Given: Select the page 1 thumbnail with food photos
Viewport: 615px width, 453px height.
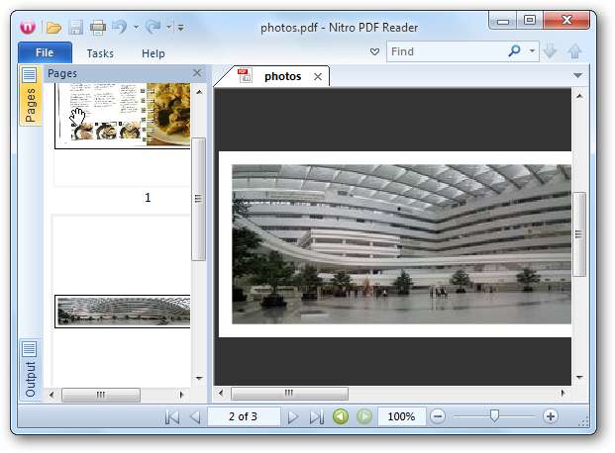Looking at the screenshot, I should point(123,115).
